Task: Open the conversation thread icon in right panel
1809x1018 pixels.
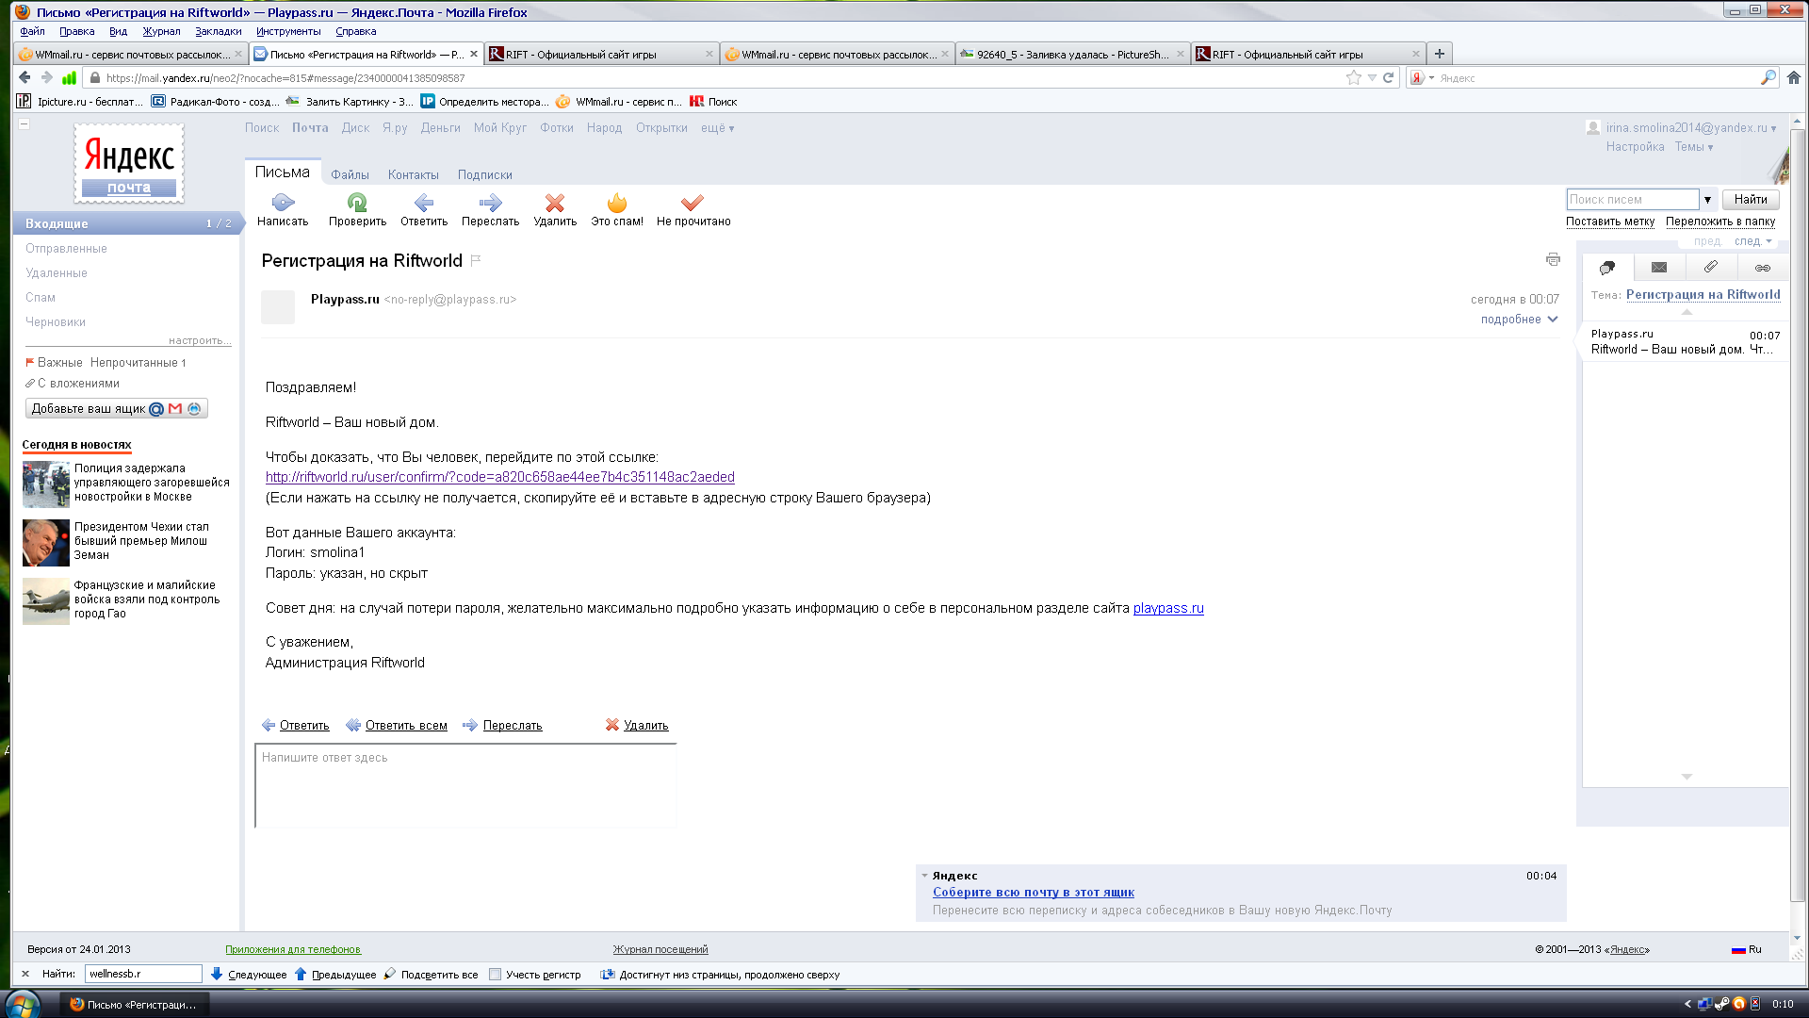Action: (1607, 268)
